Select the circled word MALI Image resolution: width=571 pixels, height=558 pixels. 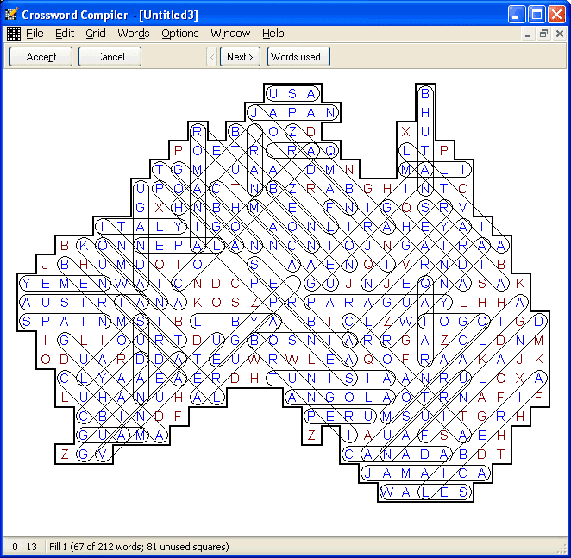point(435,169)
